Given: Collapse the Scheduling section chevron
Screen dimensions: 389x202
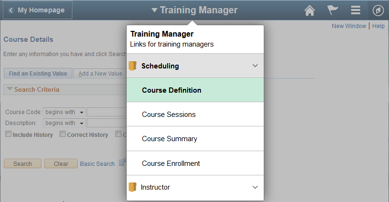Looking at the screenshot, I should (x=255, y=66).
